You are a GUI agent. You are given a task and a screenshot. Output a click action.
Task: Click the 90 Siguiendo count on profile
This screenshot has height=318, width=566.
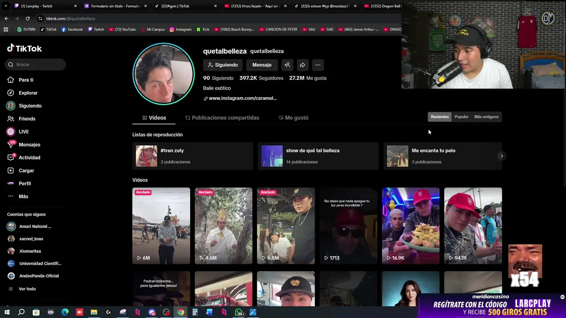coord(218,78)
